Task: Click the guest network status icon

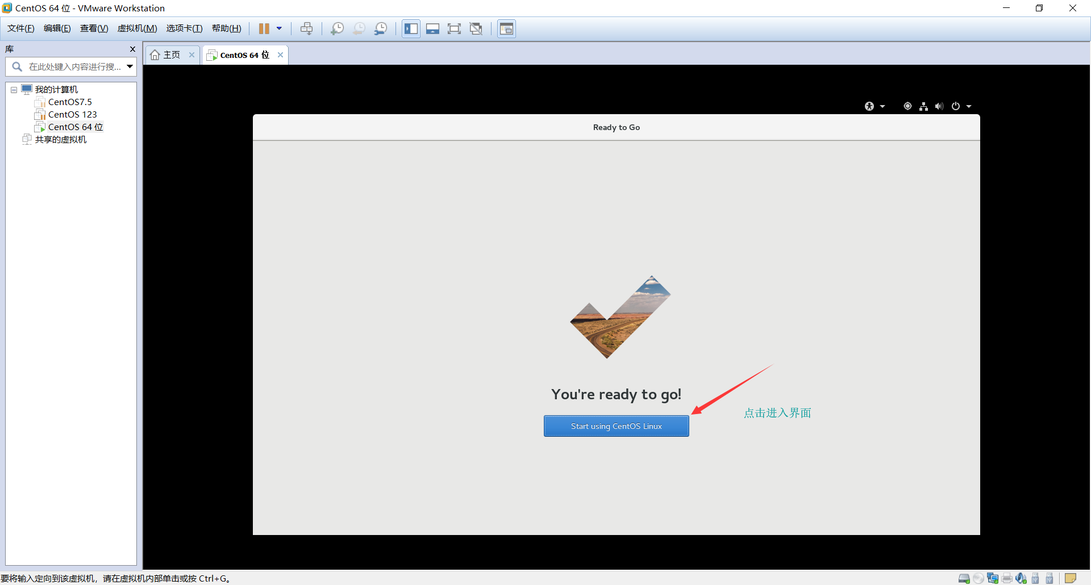Action: click(x=923, y=106)
